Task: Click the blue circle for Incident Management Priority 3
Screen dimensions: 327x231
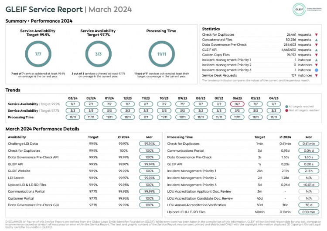Action: coord(316,70)
